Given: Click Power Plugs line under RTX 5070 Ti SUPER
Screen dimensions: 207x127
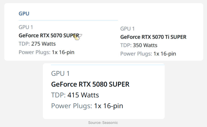Looking at the screenshot, I should [x=148, y=54].
